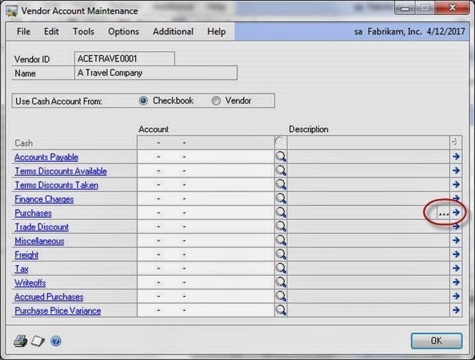The height and width of the screenshot is (360, 475).
Task: Open the File menu
Action: (x=24, y=31)
